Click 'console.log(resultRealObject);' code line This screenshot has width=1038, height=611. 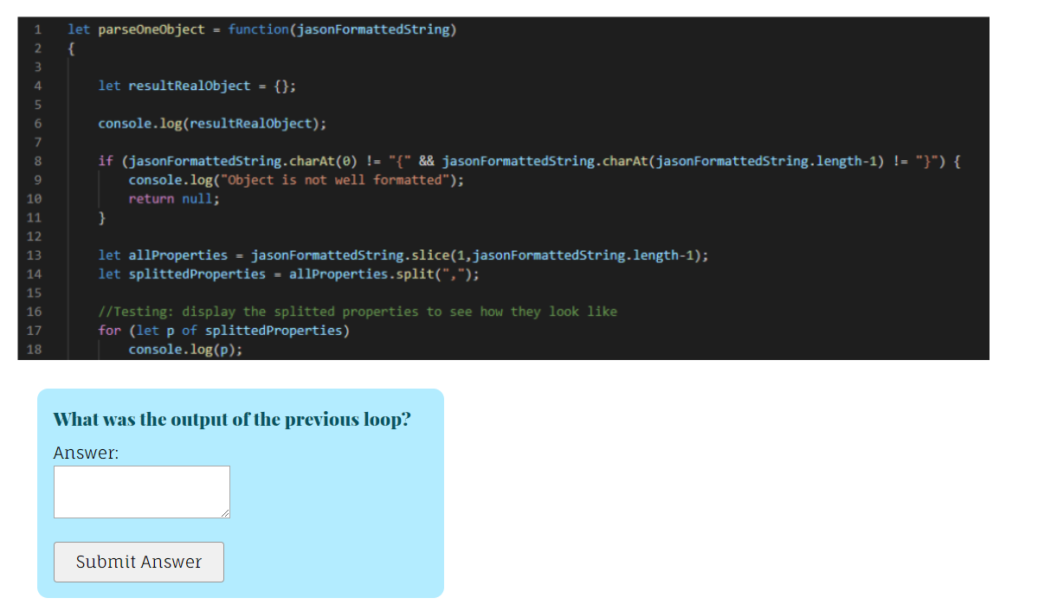[212, 124]
